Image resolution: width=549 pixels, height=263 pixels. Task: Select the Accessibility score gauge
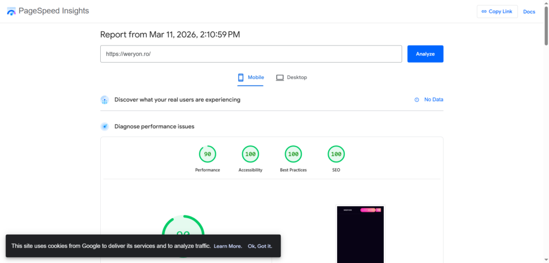tap(250, 154)
